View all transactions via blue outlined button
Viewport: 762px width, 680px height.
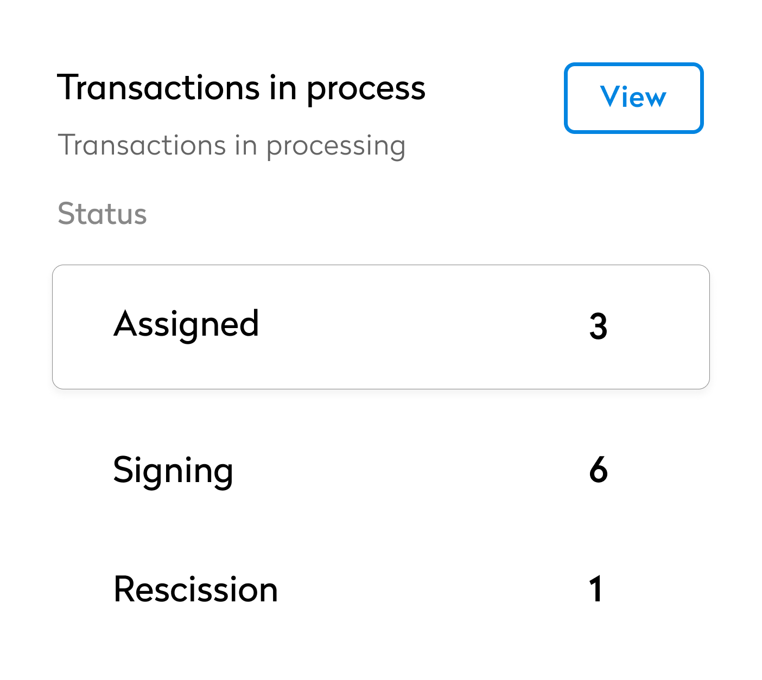[x=633, y=98]
